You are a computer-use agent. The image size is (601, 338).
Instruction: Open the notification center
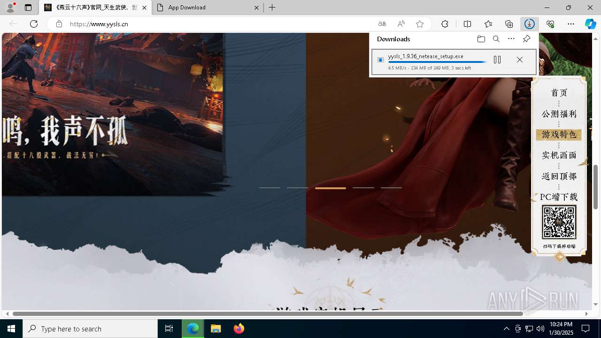click(x=586, y=329)
